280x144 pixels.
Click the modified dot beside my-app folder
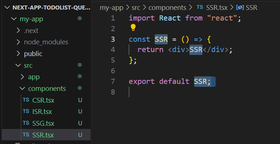point(80,18)
